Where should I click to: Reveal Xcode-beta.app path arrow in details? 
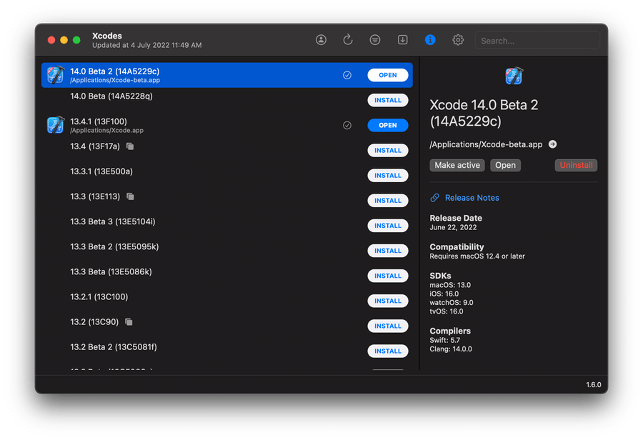(552, 144)
